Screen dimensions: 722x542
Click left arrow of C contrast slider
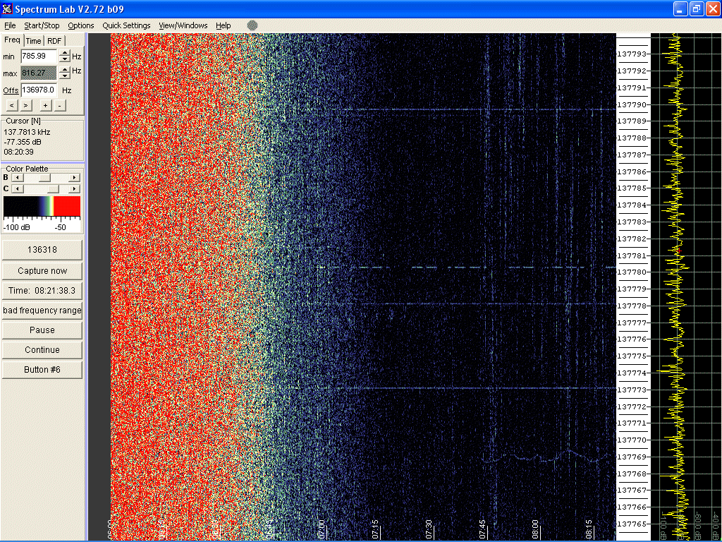point(17,189)
